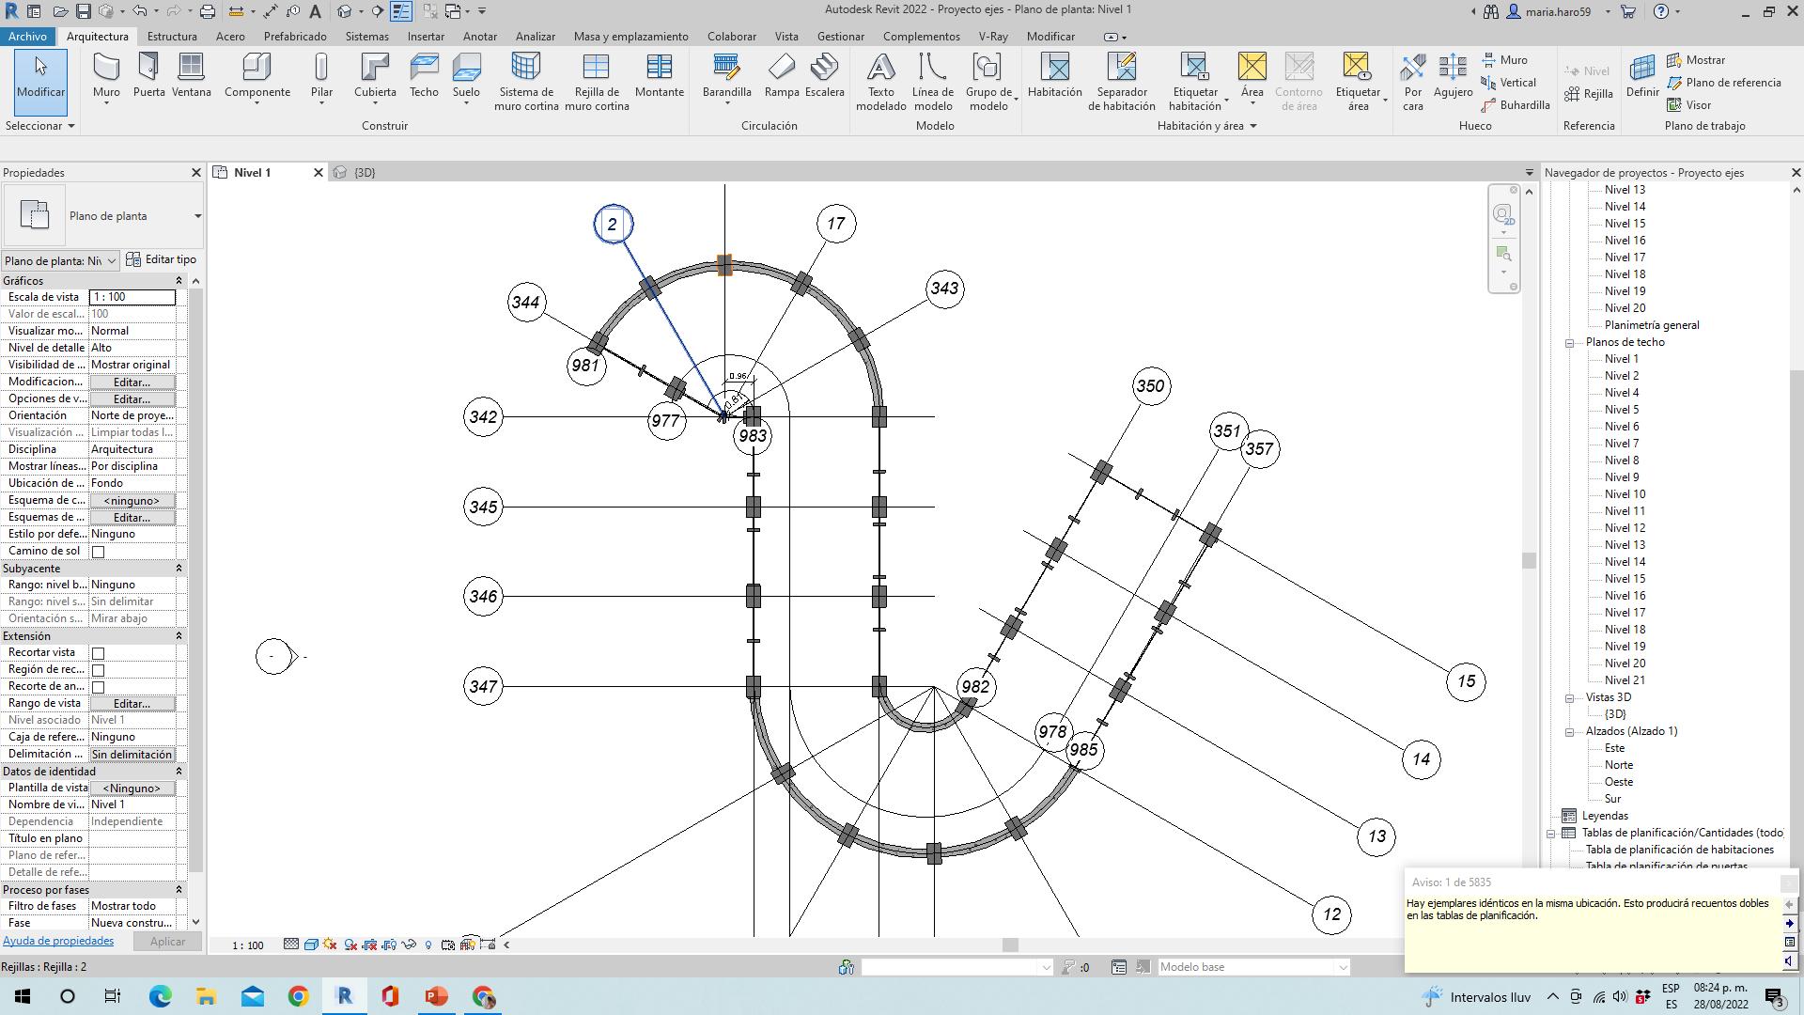Image resolution: width=1804 pixels, height=1015 pixels.
Task: Select Rejilla de muro cortina tool
Action: (x=597, y=82)
